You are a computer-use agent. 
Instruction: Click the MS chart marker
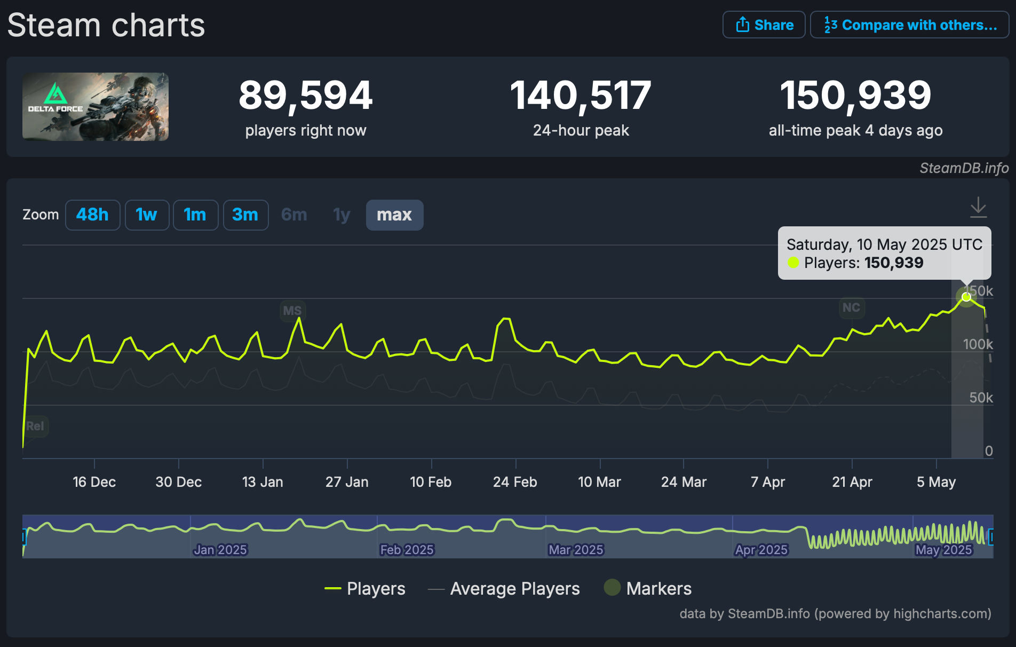pyautogui.click(x=292, y=311)
